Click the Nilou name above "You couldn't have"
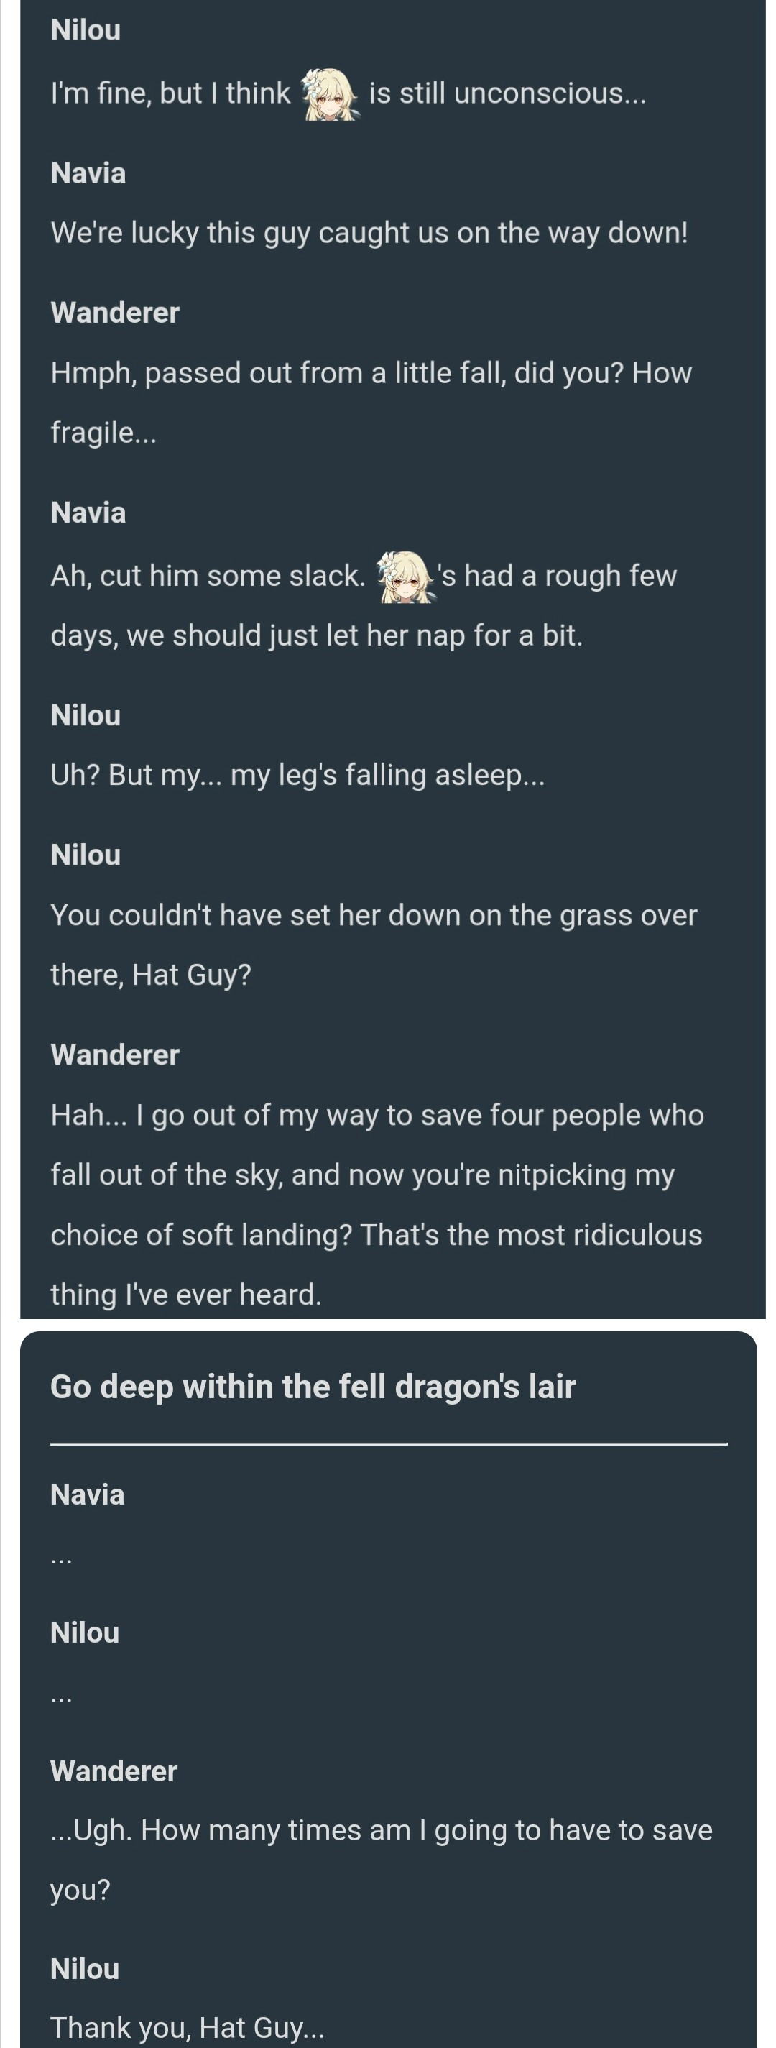Image resolution: width=776 pixels, height=2048 pixels. tap(86, 855)
